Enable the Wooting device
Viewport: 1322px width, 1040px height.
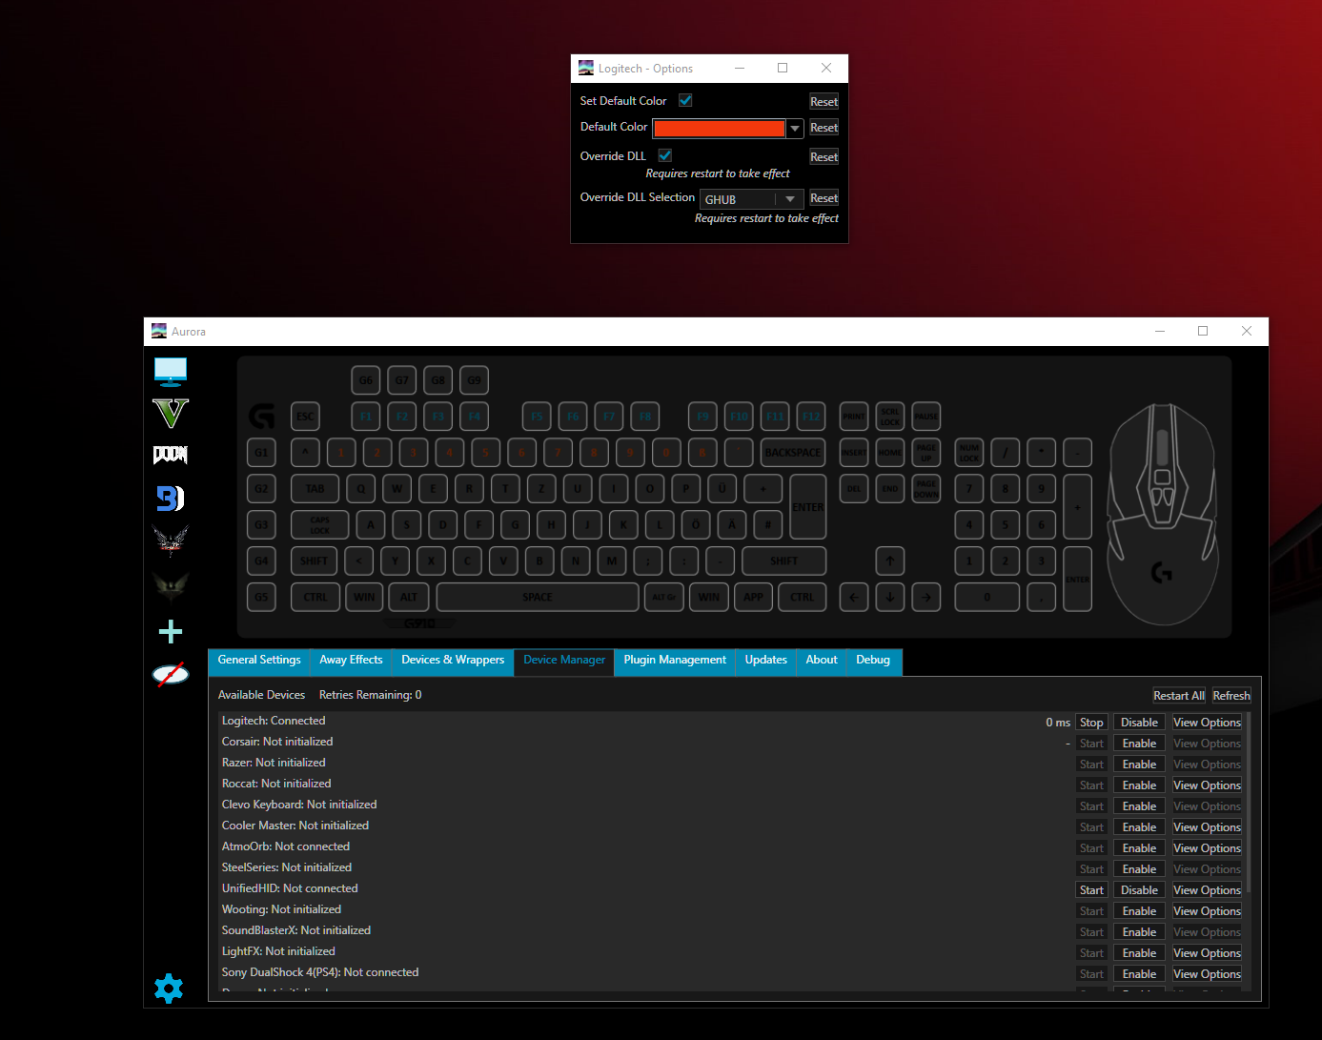(x=1139, y=911)
